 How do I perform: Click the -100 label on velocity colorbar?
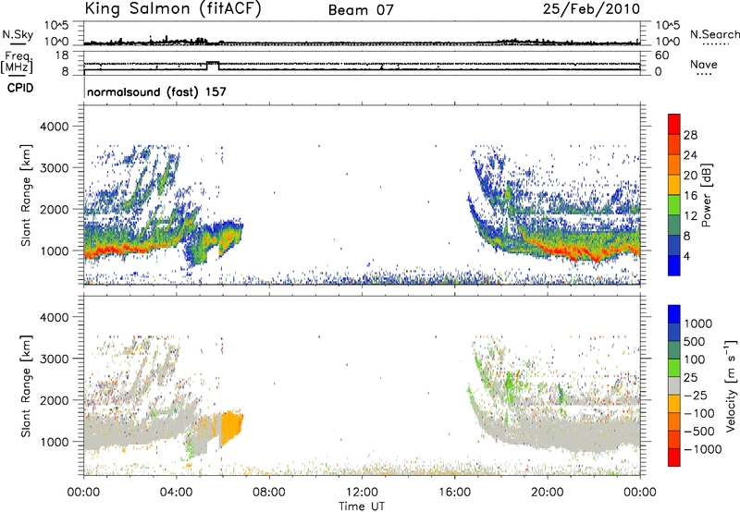click(x=699, y=413)
